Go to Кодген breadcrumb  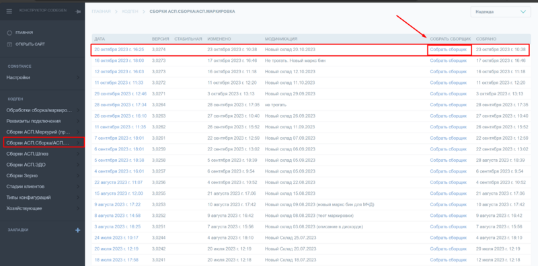click(130, 11)
